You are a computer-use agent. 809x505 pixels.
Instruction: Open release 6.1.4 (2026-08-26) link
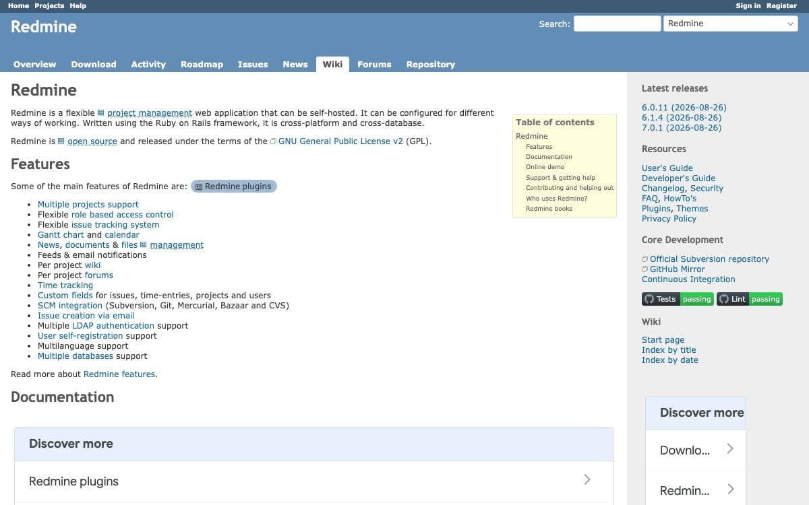tap(682, 118)
